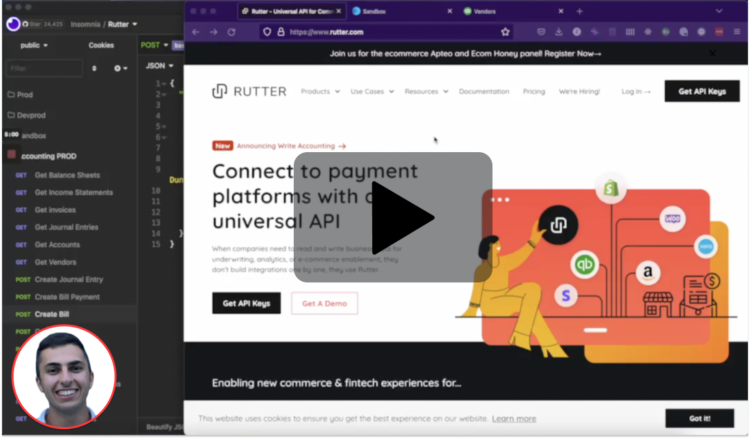Screen dimensions: 750x438
Task: Open the POST request method dropdown
Action: (x=156, y=44)
